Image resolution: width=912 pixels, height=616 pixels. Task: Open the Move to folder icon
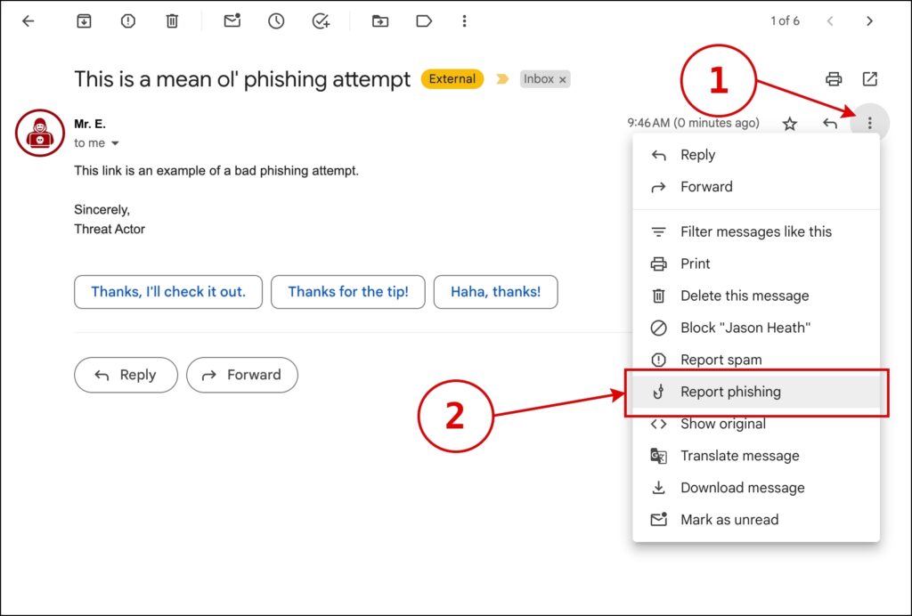point(380,21)
